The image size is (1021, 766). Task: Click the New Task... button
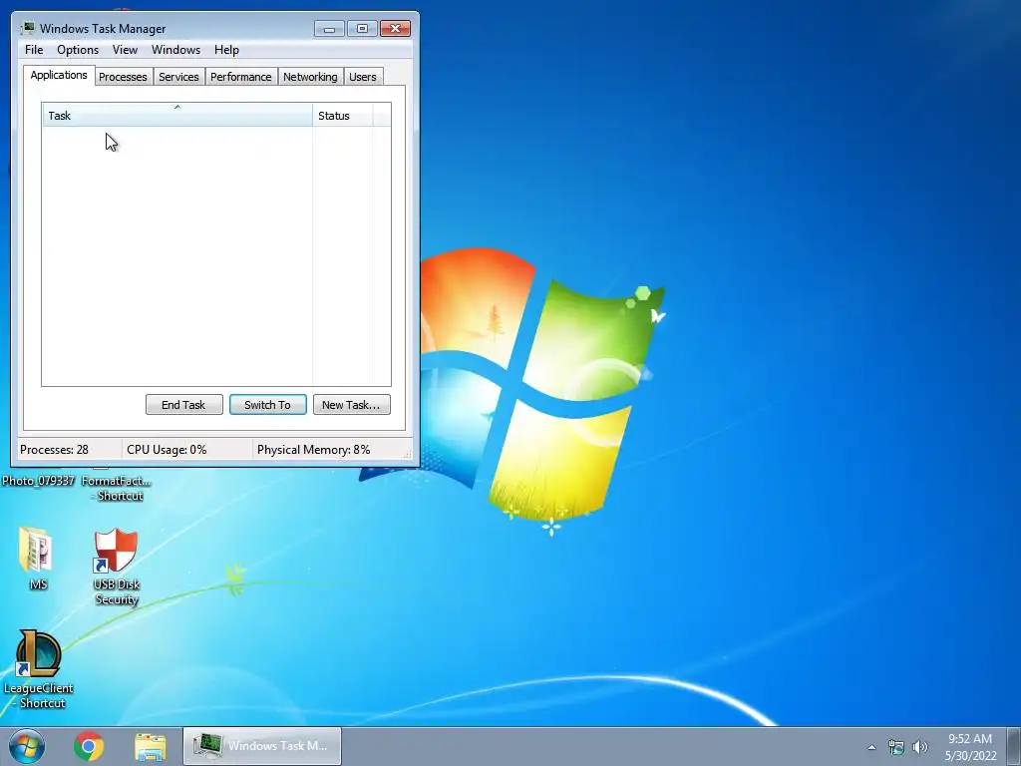pos(352,405)
